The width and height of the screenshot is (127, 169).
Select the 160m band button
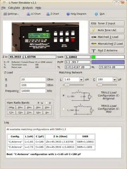click(11, 107)
